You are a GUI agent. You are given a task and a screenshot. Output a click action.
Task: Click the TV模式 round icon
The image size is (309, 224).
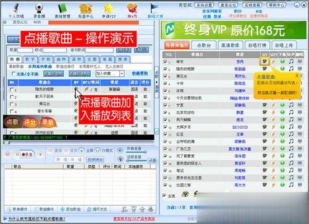(98, 151)
